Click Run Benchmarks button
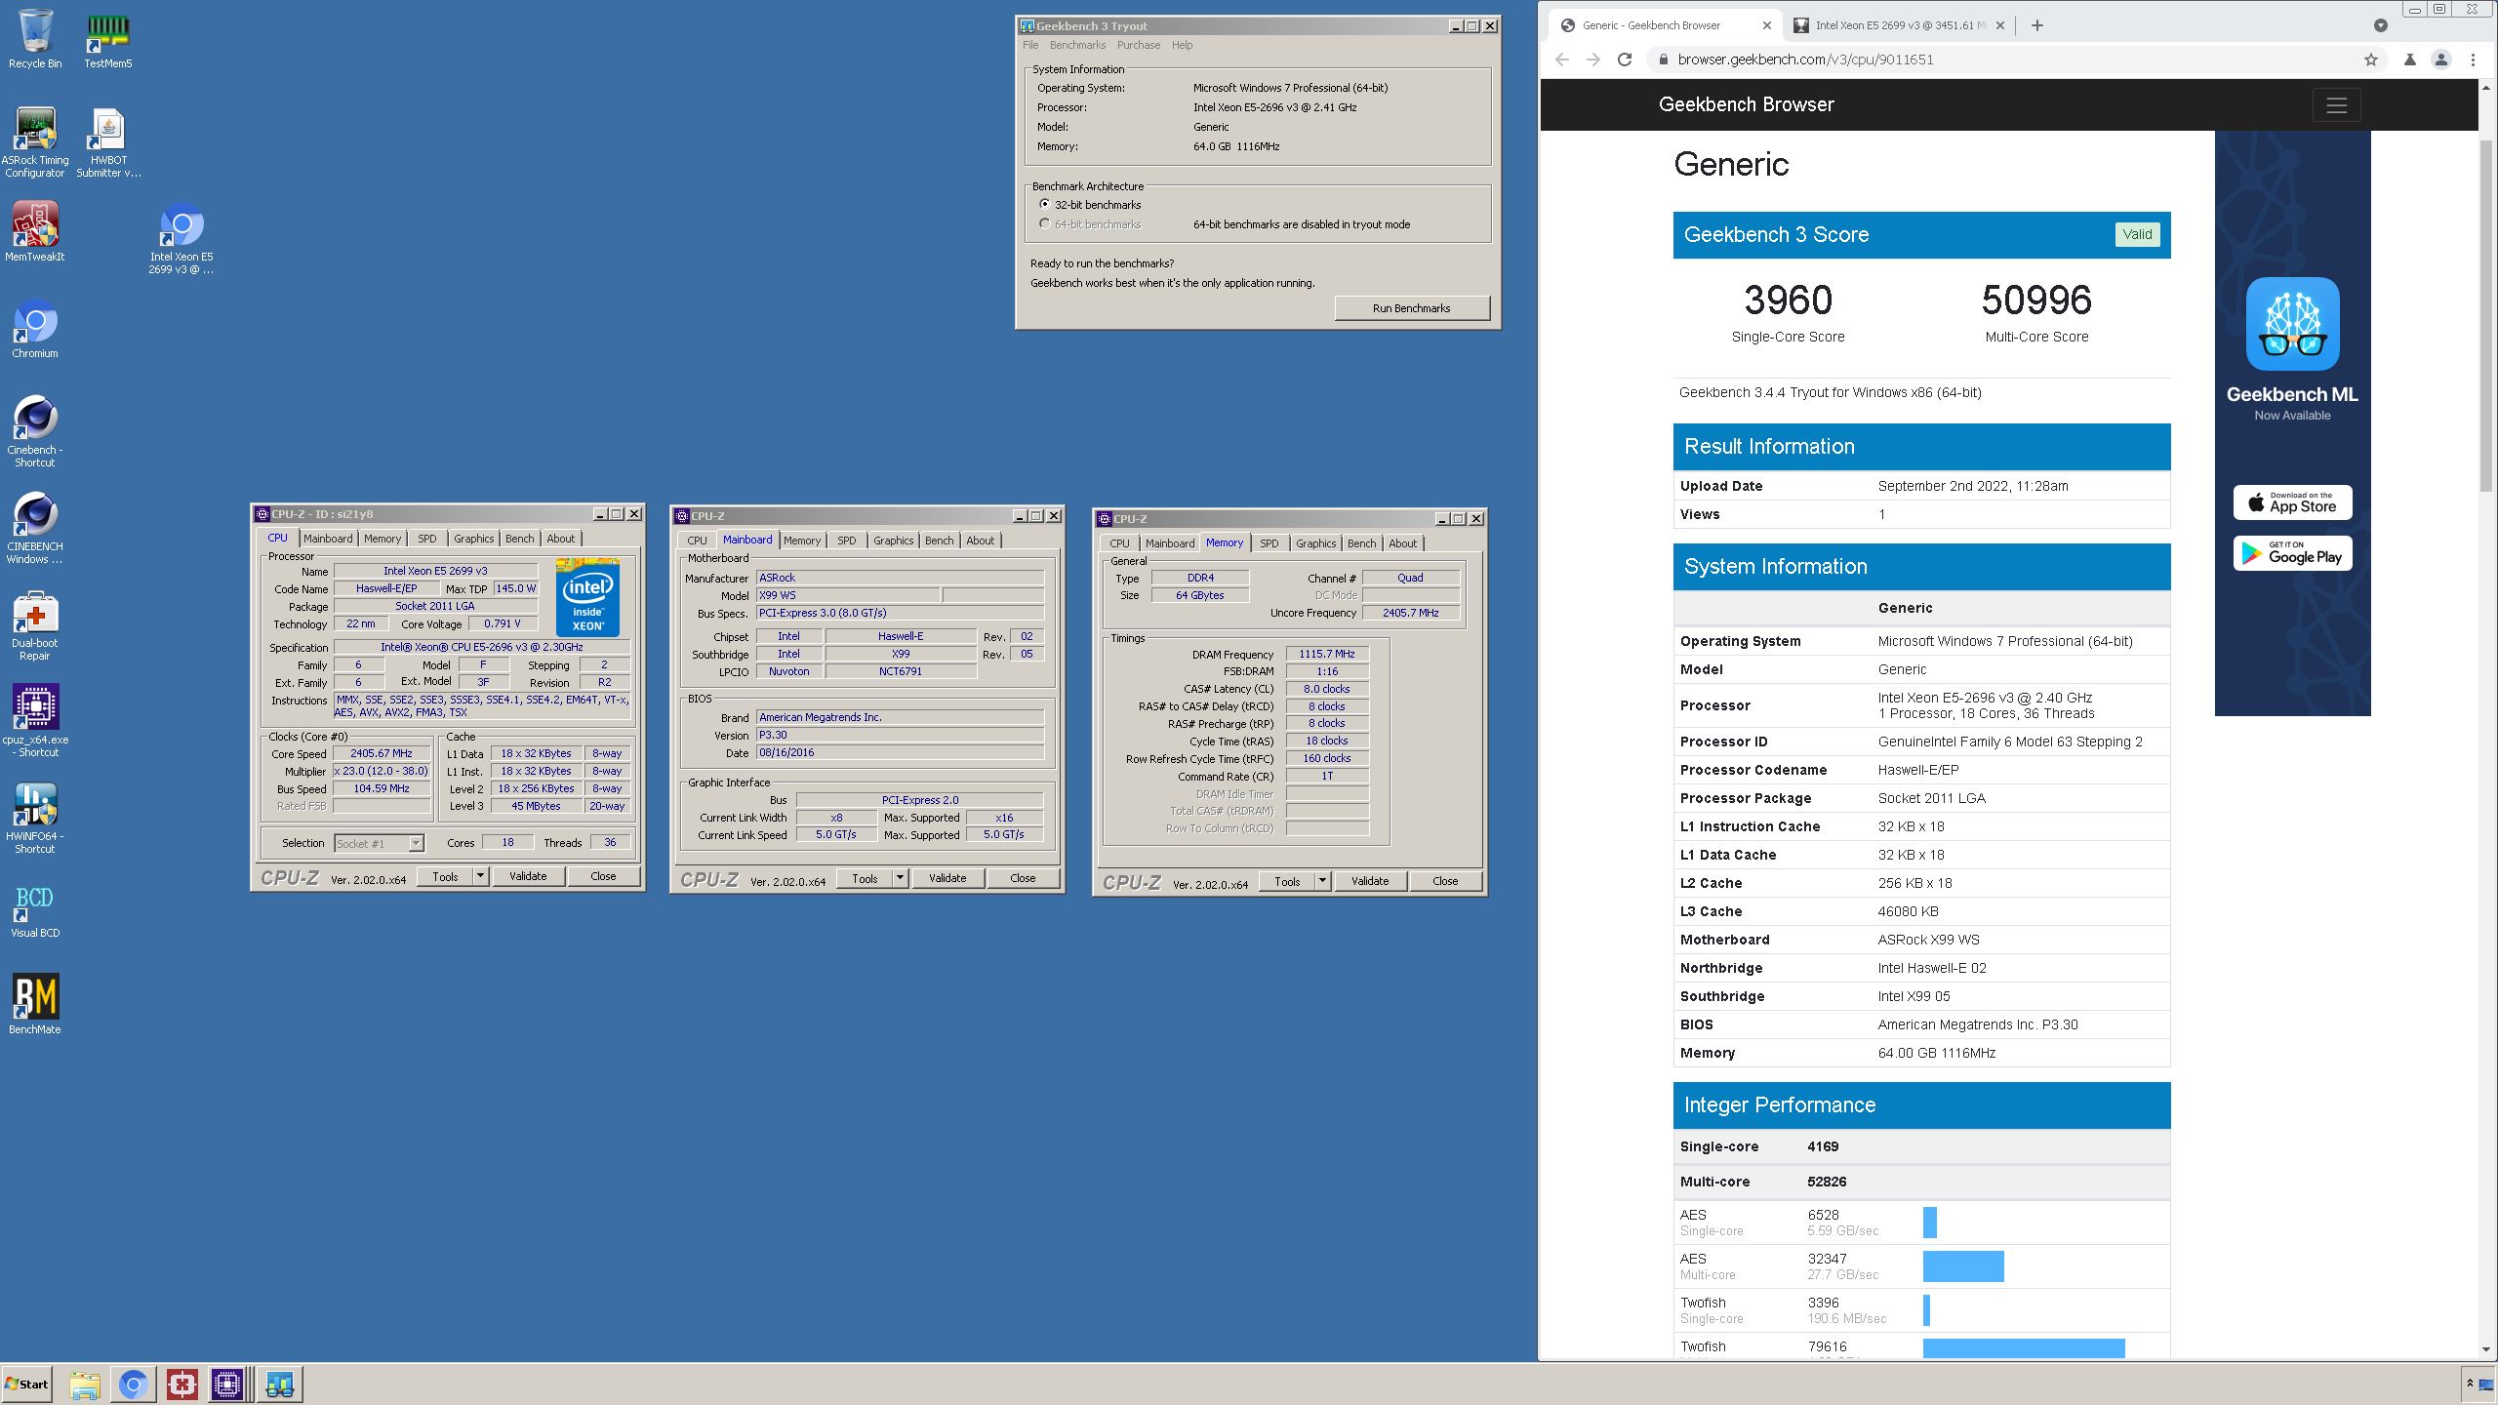This screenshot has height=1405, width=2498. (1411, 308)
